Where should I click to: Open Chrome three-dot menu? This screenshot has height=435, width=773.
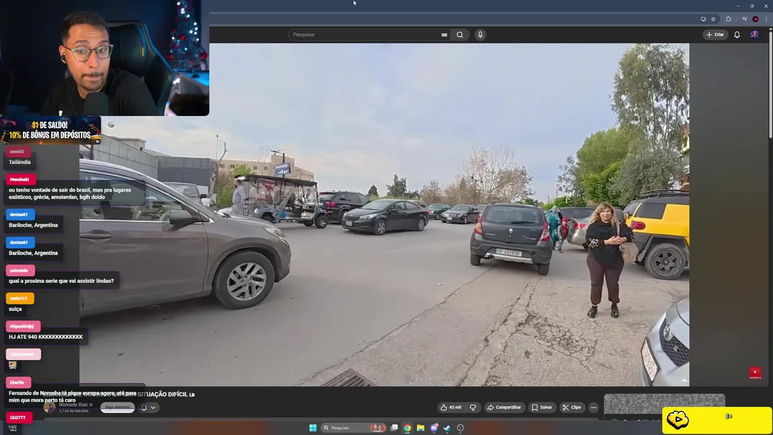[766, 19]
